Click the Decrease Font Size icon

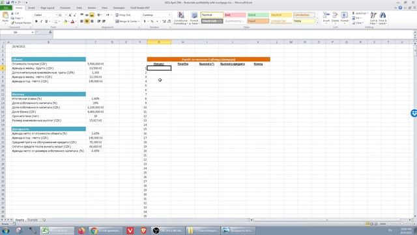[x=75, y=15]
